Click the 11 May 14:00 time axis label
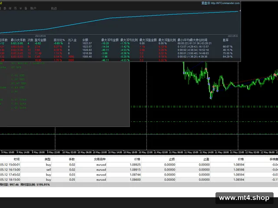This screenshot has height=208, width=278. [x=207, y=152]
